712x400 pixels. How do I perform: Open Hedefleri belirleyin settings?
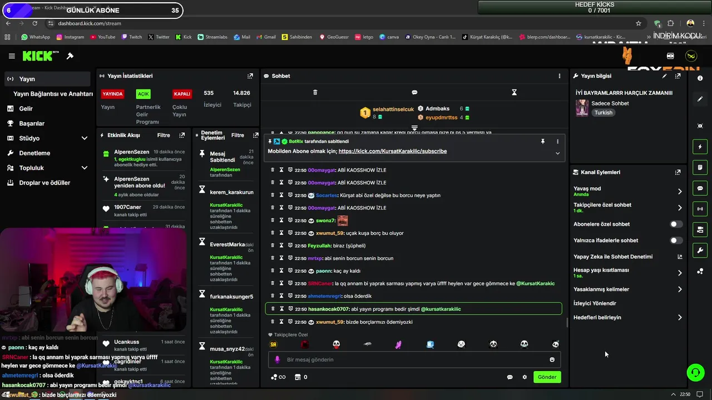click(x=628, y=318)
